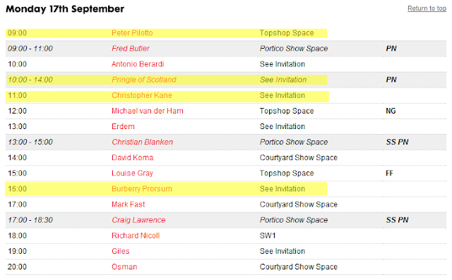The width and height of the screenshot is (452, 280).
Task: Select the Antonio Berardi link
Action: click(x=138, y=64)
